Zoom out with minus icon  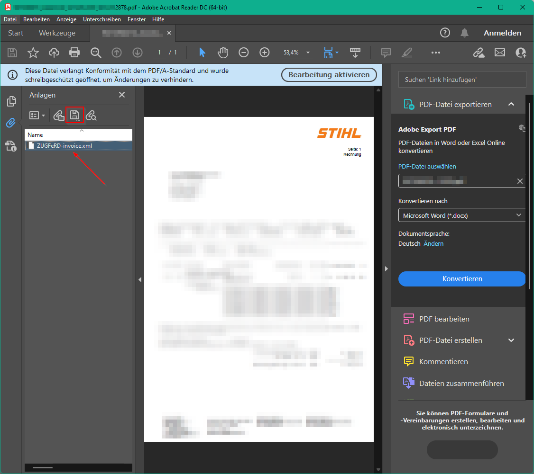[x=243, y=53]
